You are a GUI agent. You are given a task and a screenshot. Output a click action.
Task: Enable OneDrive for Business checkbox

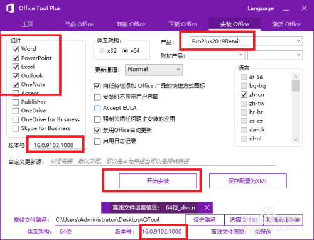coord(16,119)
